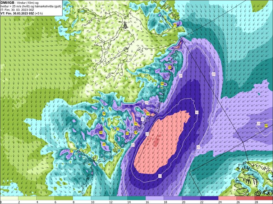Click the legend scale number 18

coord(165,202)
